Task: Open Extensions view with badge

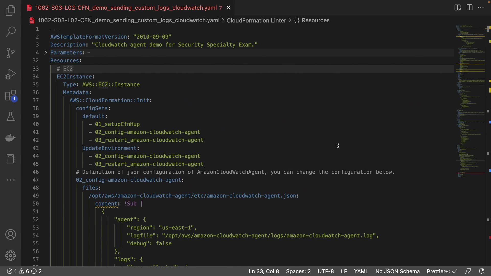Action: 10,96
